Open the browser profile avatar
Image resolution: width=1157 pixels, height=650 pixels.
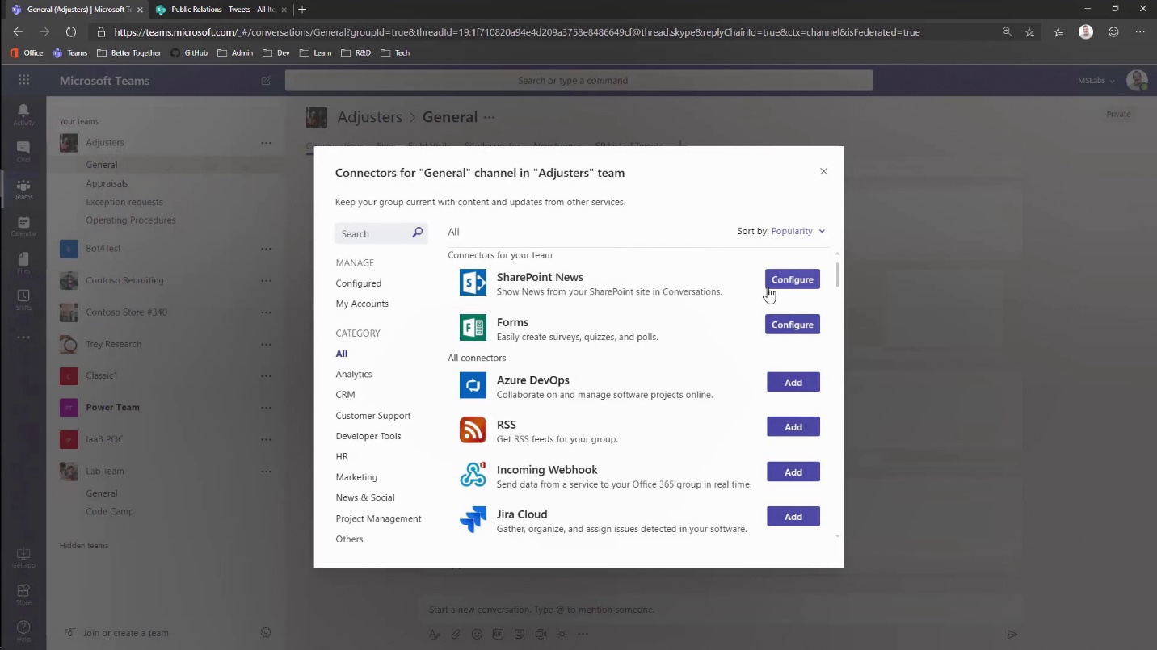click(x=1086, y=32)
